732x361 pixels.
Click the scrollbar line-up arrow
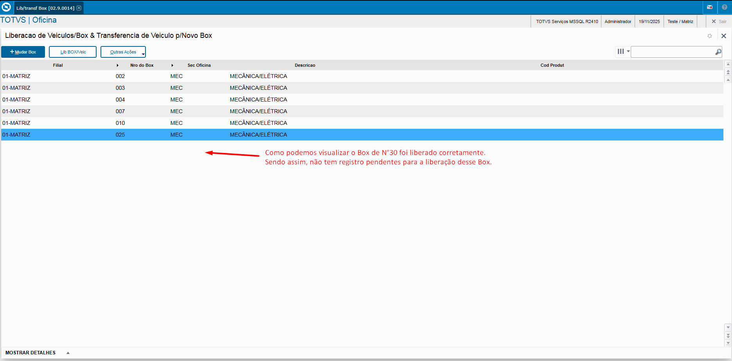tap(728, 80)
